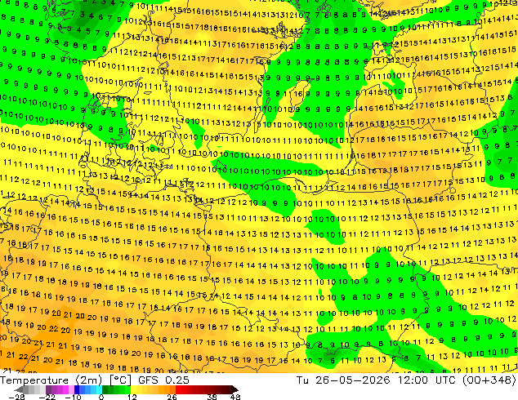Click the '(00+348)' forecast hour text
518x400 pixels.
tap(489, 380)
